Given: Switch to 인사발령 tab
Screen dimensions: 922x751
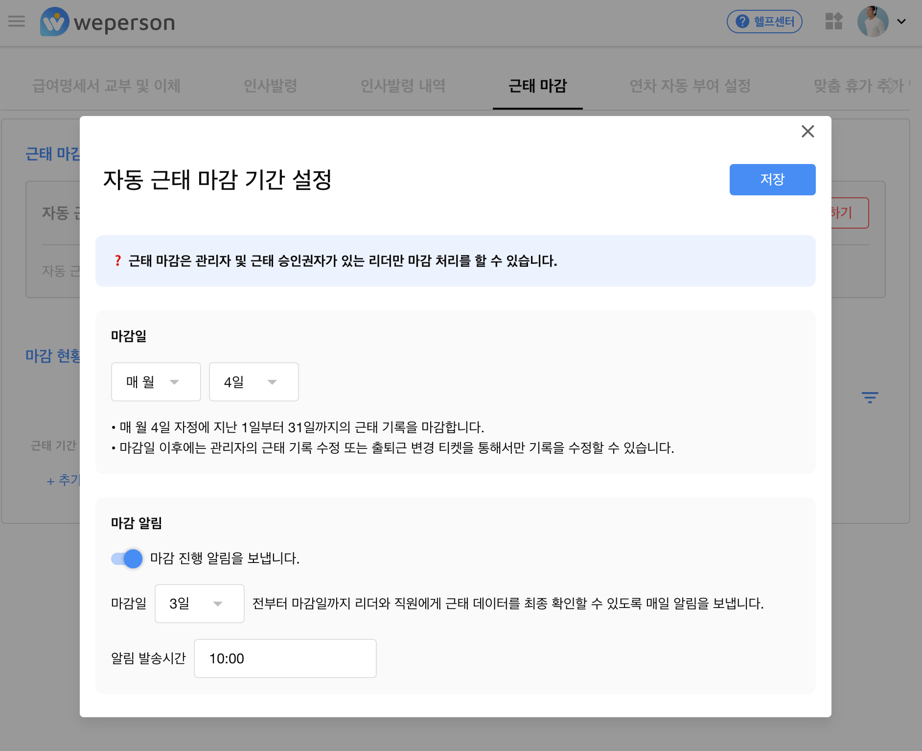Looking at the screenshot, I should (x=271, y=86).
